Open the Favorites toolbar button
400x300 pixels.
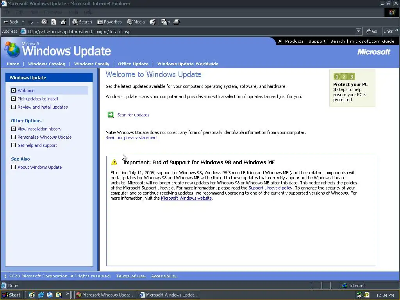click(109, 22)
